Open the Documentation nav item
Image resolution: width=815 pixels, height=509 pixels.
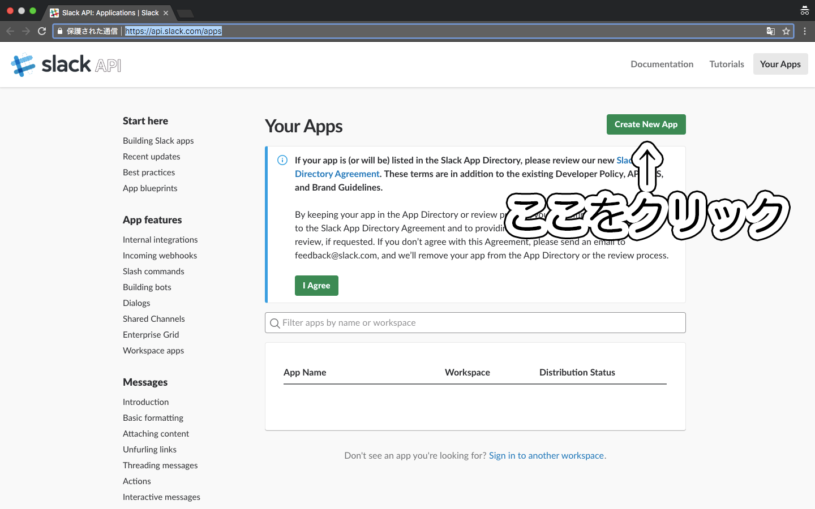pos(662,64)
